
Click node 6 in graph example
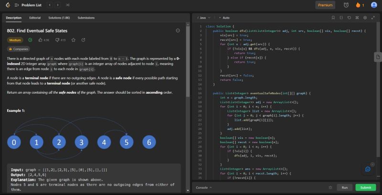click(x=149, y=142)
